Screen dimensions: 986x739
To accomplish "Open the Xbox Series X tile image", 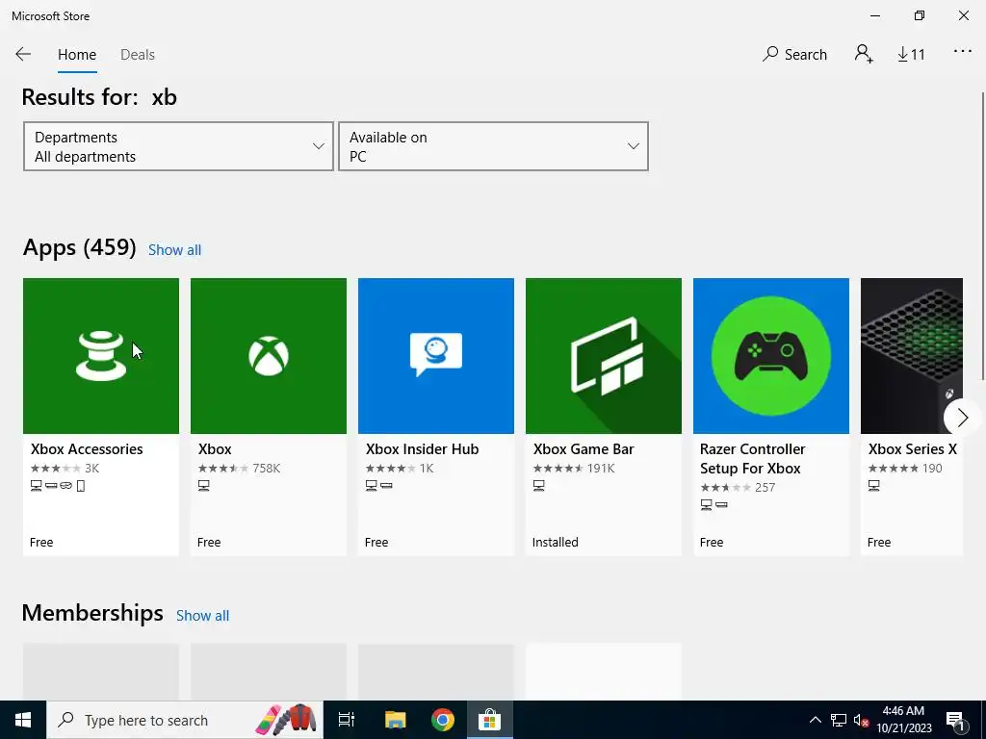I will (911, 356).
